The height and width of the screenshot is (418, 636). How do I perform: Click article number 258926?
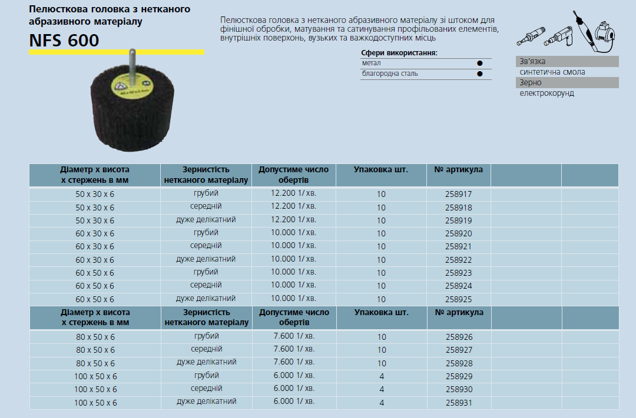pyautogui.click(x=459, y=337)
